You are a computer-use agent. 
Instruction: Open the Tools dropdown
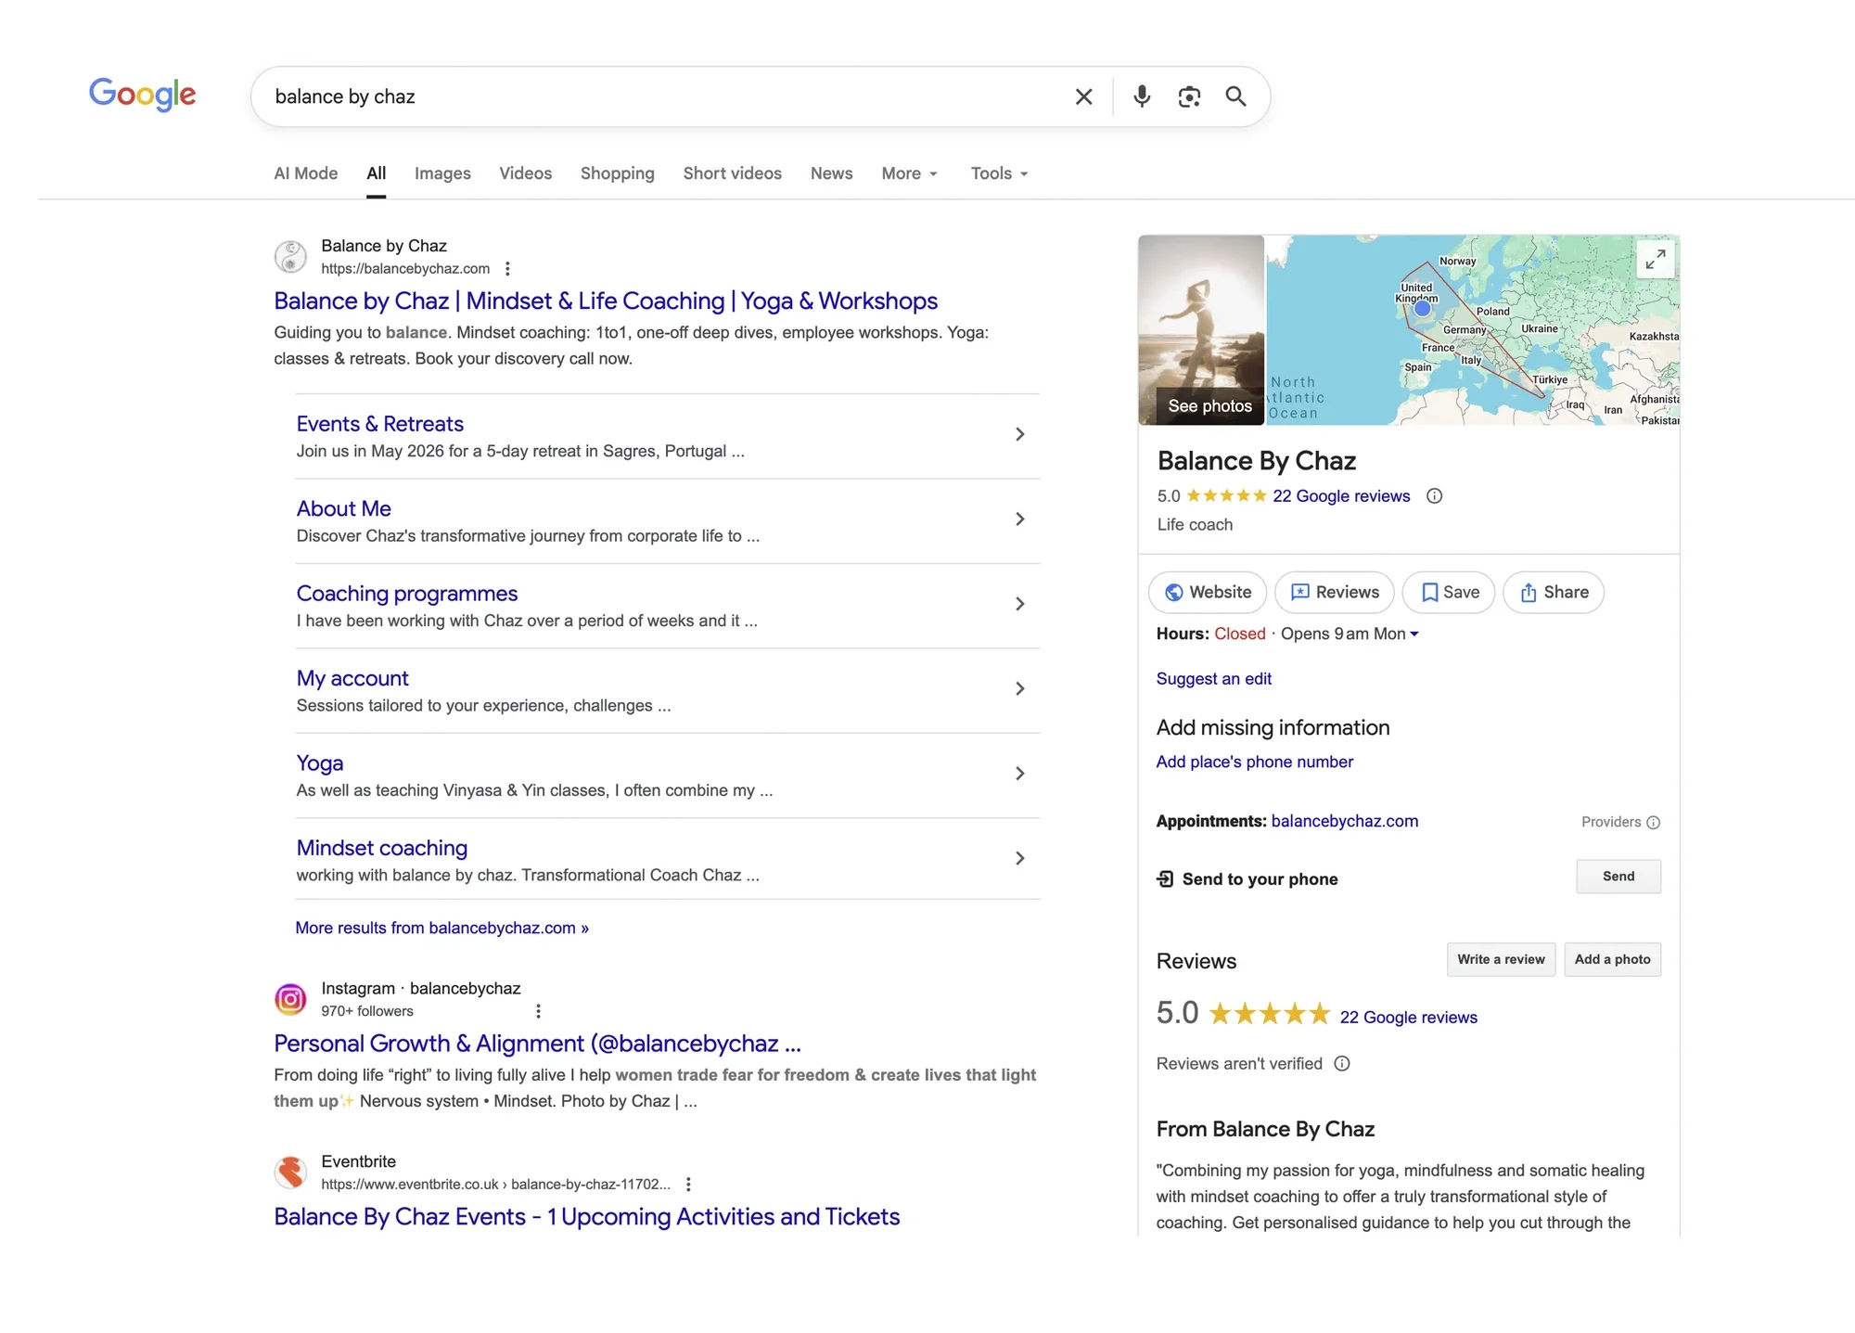[x=999, y=173]
